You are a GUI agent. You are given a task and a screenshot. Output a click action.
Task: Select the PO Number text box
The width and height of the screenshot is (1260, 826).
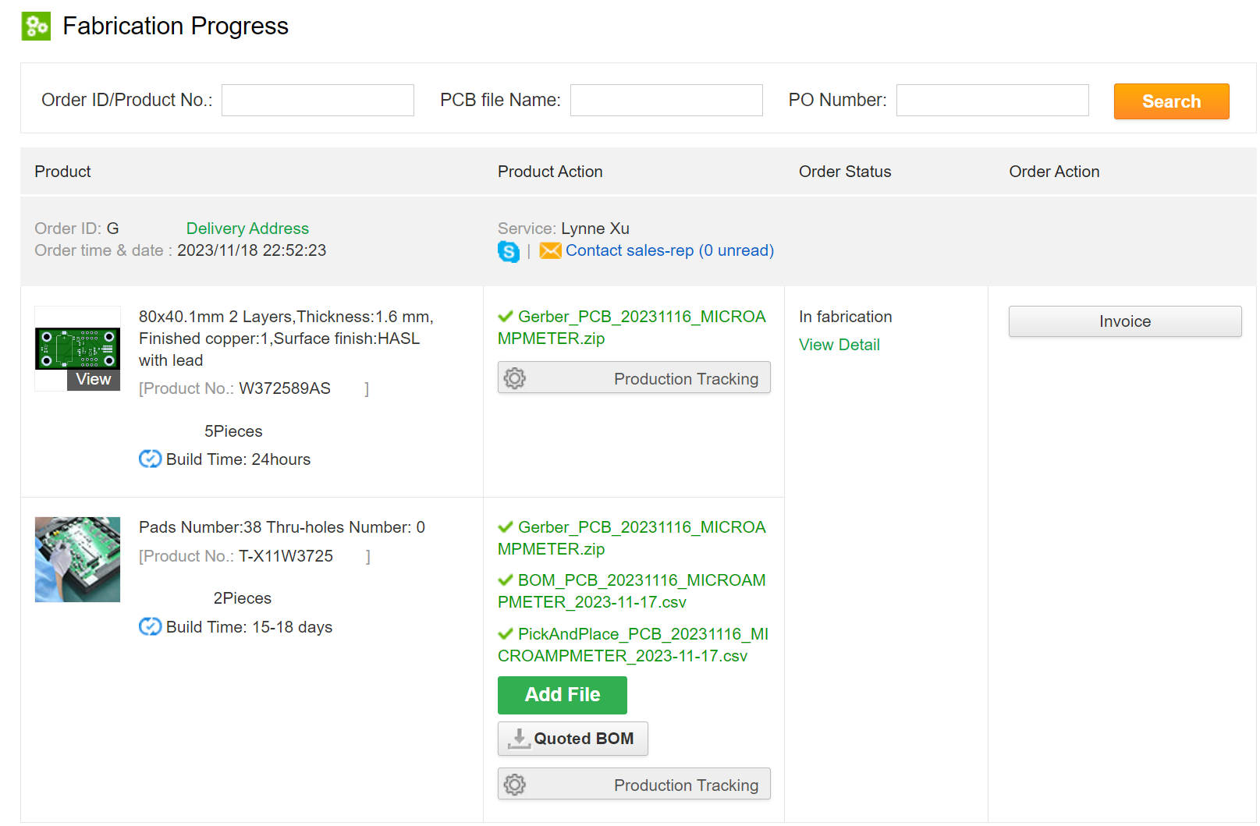click(x=992, y=101)
